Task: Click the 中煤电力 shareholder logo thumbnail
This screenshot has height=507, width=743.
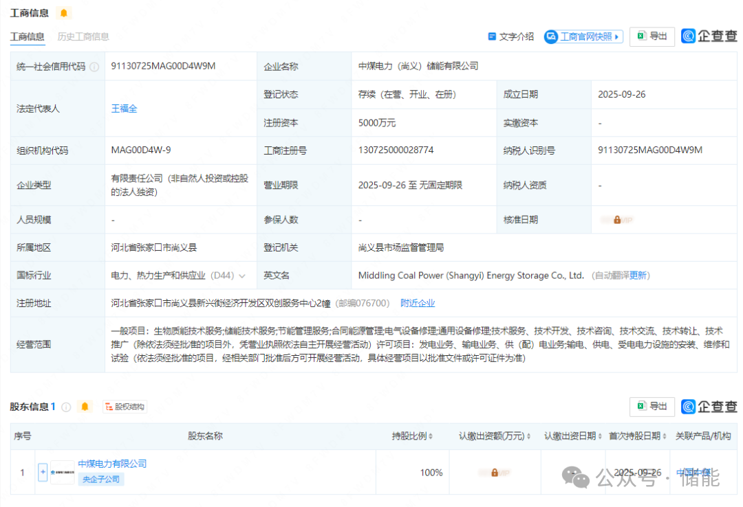Action: [x=62, y=473]
